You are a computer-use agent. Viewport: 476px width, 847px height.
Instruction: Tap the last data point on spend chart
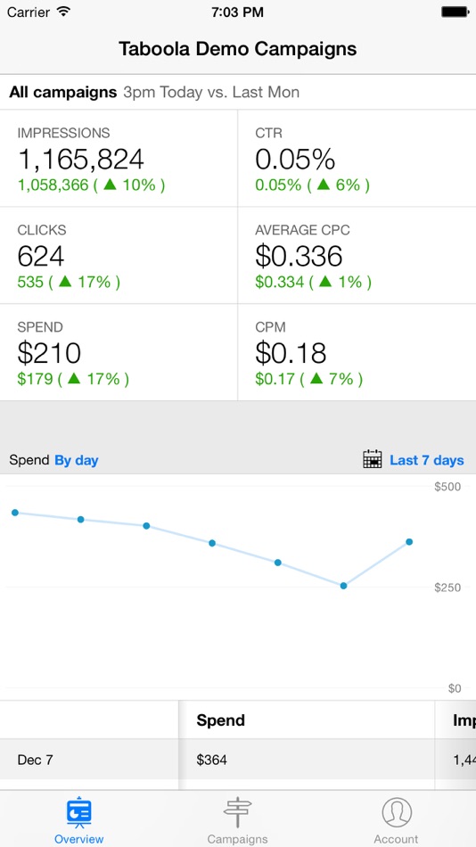point(409,542)
